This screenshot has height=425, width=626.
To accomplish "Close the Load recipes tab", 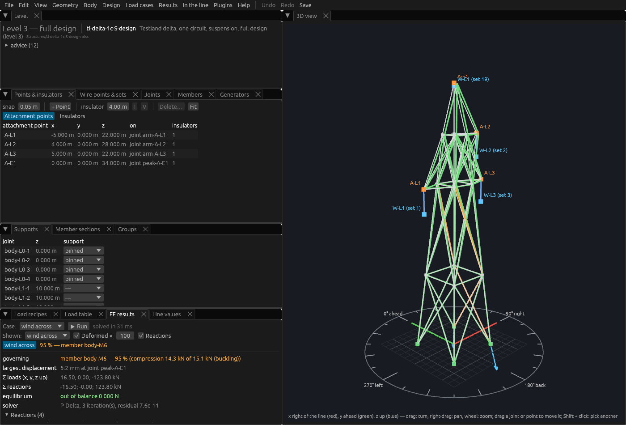I will (55, 314).
